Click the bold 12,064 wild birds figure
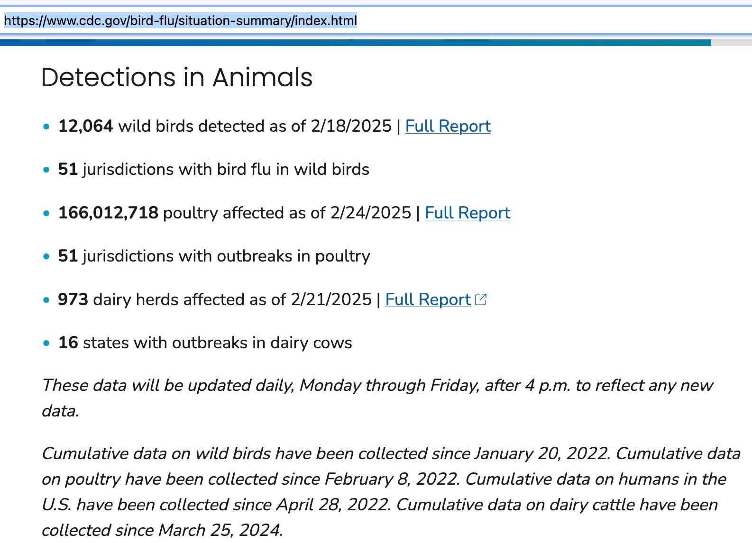The width and height of the screenshot is (752, 543). tap(85, 127)
